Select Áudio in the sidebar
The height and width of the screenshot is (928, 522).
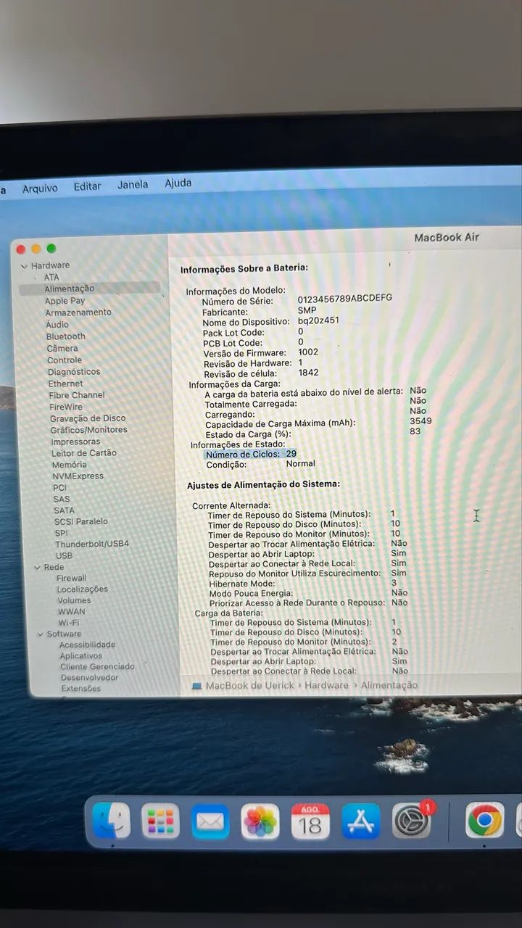coord(57,324)
